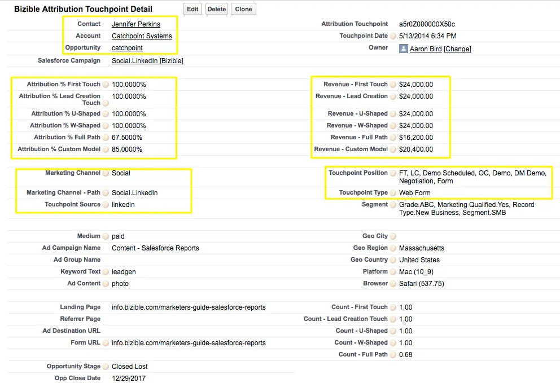Screen dimensions: 560x383
Task: Open Social.LinkedIn [Bizible] campaign link
Action: (x=147, y=61)
